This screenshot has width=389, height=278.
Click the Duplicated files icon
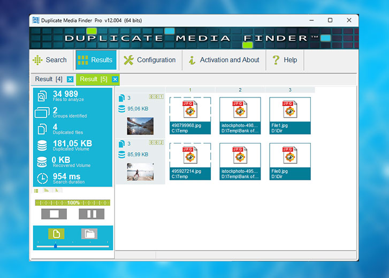tap(42, 129)
